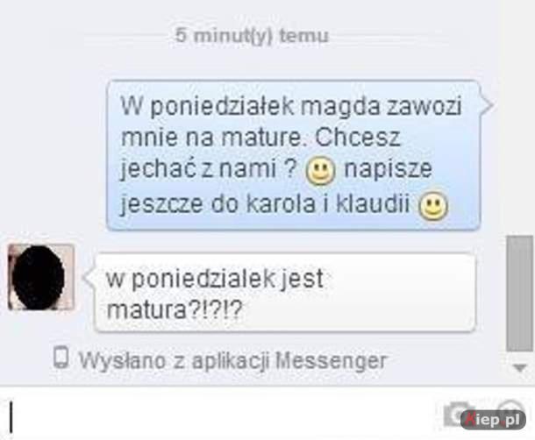Click 'Wysłano z aplikacji Messenger' label
The image size is (535, 440).
tap(233, 360)
